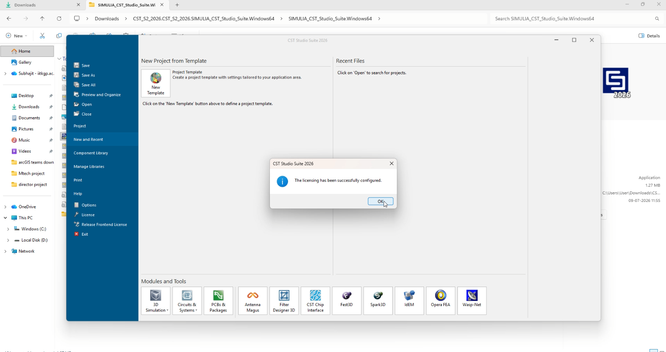Click OK in the licensing dialog

point(381,202)
